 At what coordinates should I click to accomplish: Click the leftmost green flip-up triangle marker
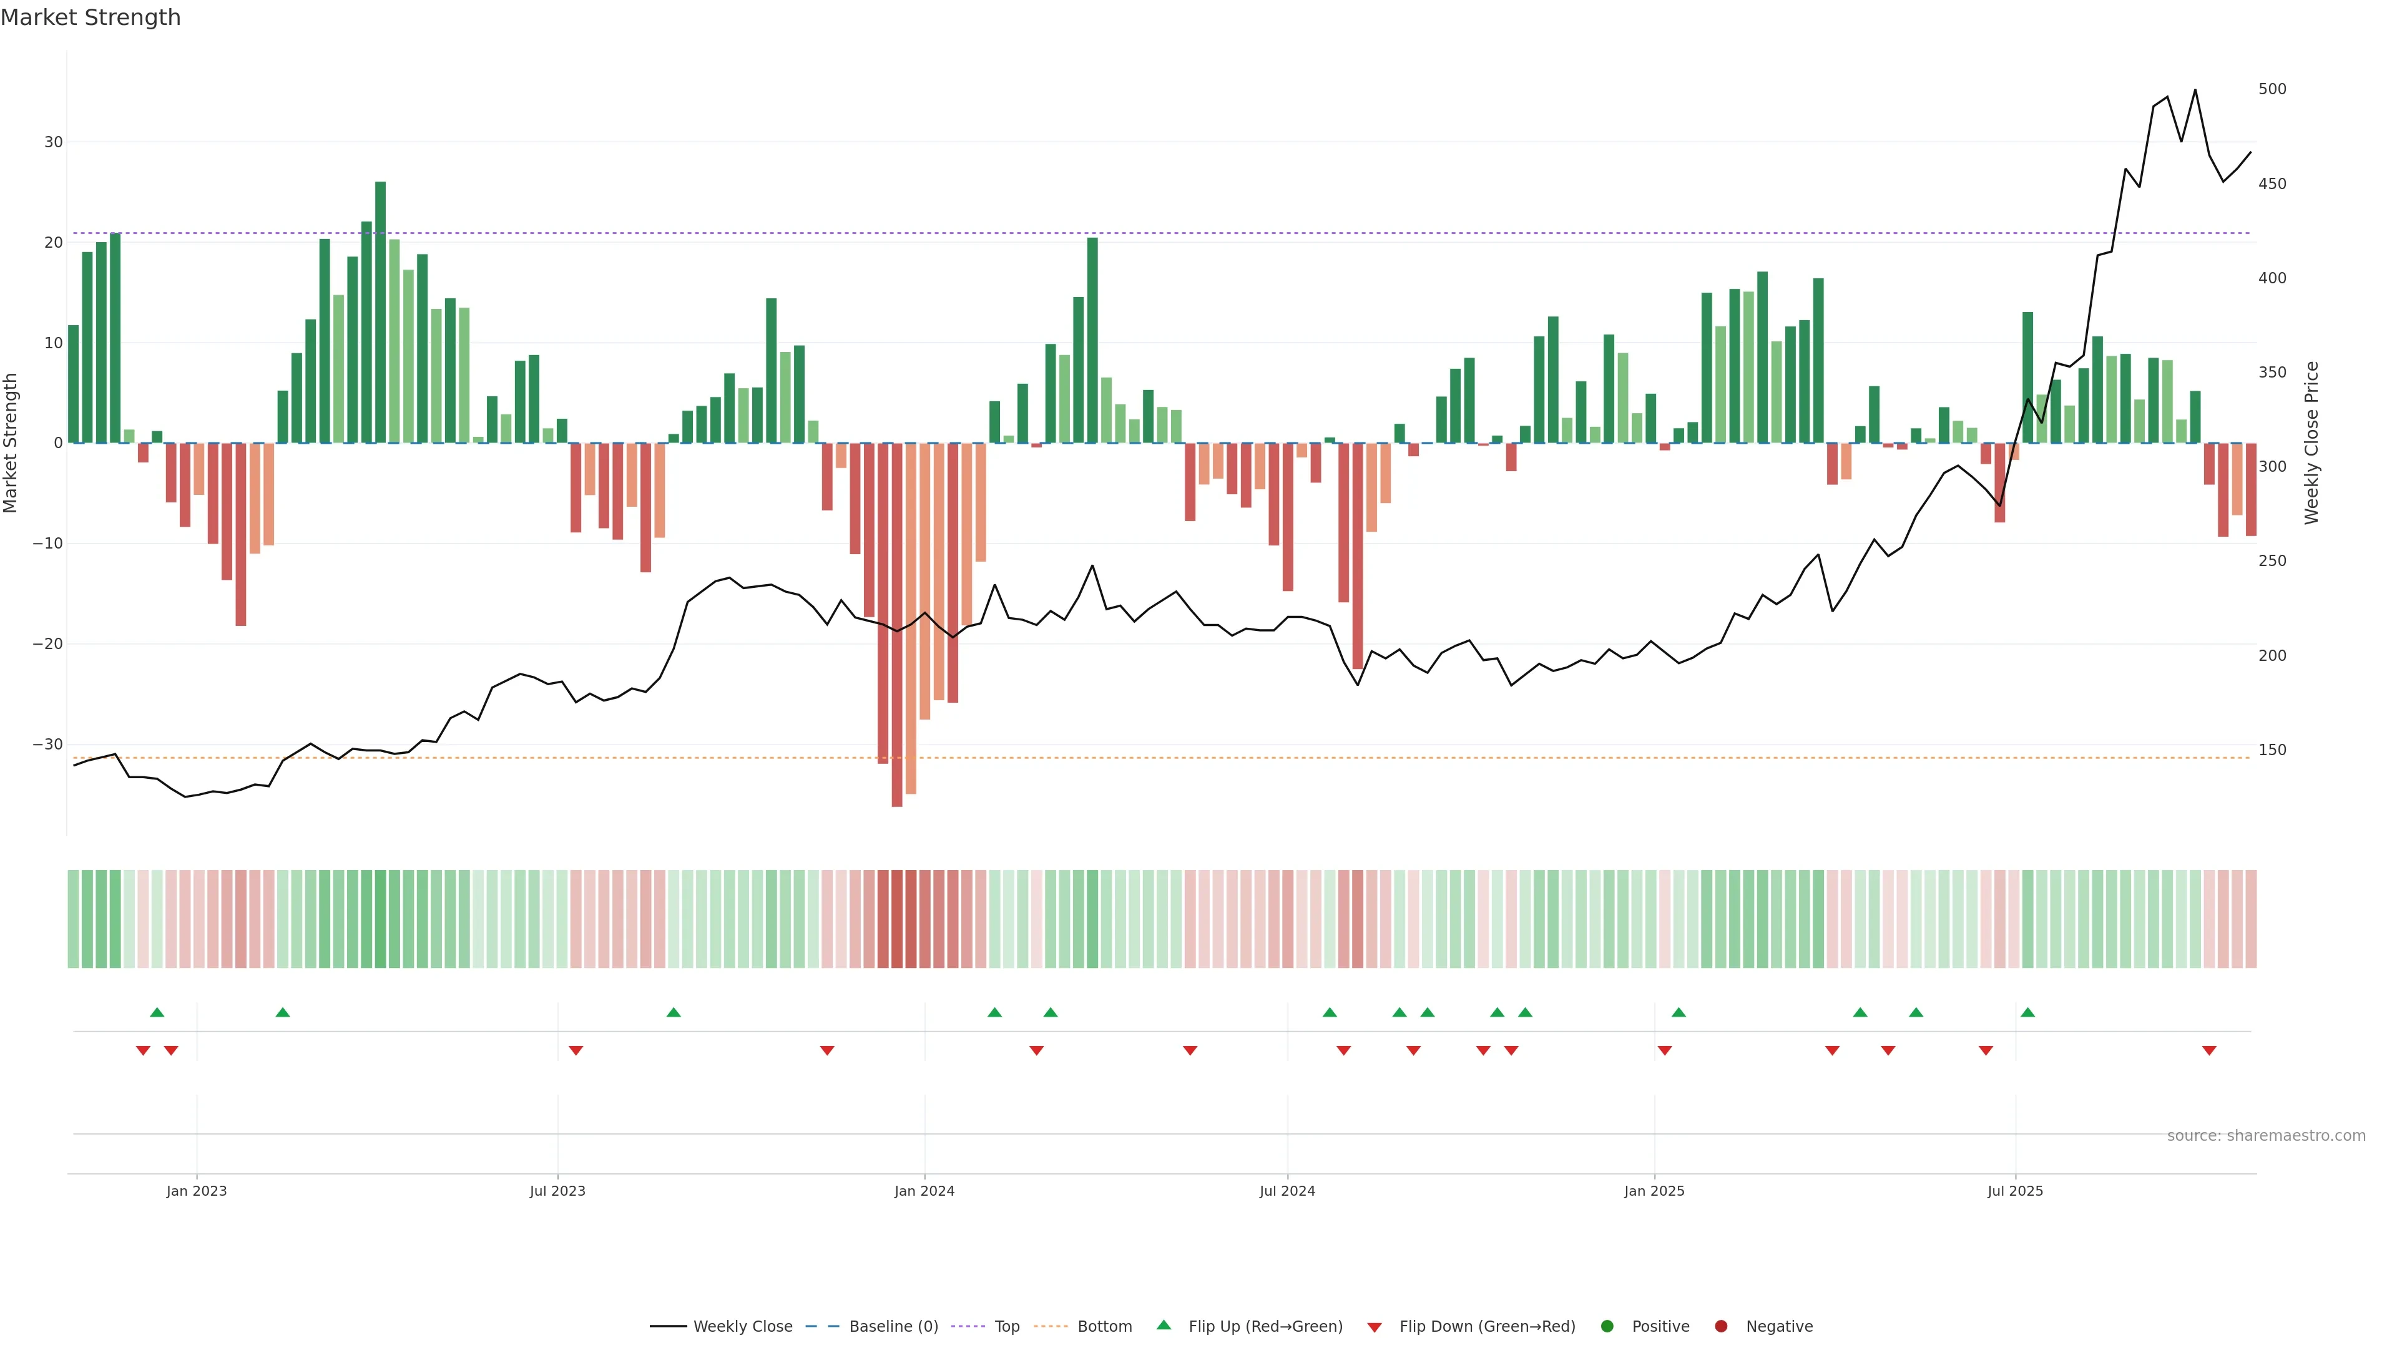pyautogui.click(x=157, y=1012)
